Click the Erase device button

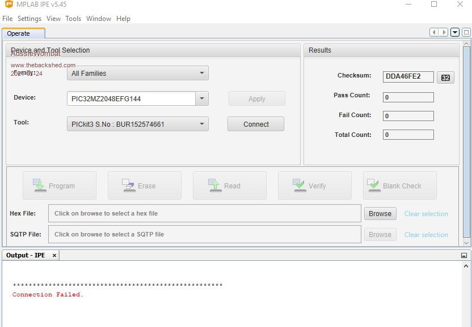pos(145,186)
